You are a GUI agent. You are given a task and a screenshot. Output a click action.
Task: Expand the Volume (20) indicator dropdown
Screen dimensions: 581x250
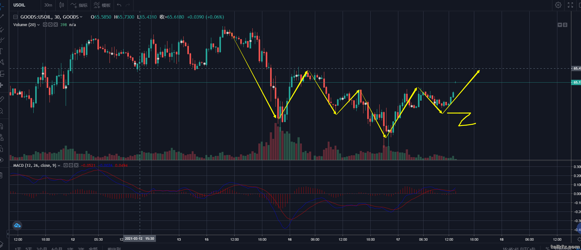point(38,25)
